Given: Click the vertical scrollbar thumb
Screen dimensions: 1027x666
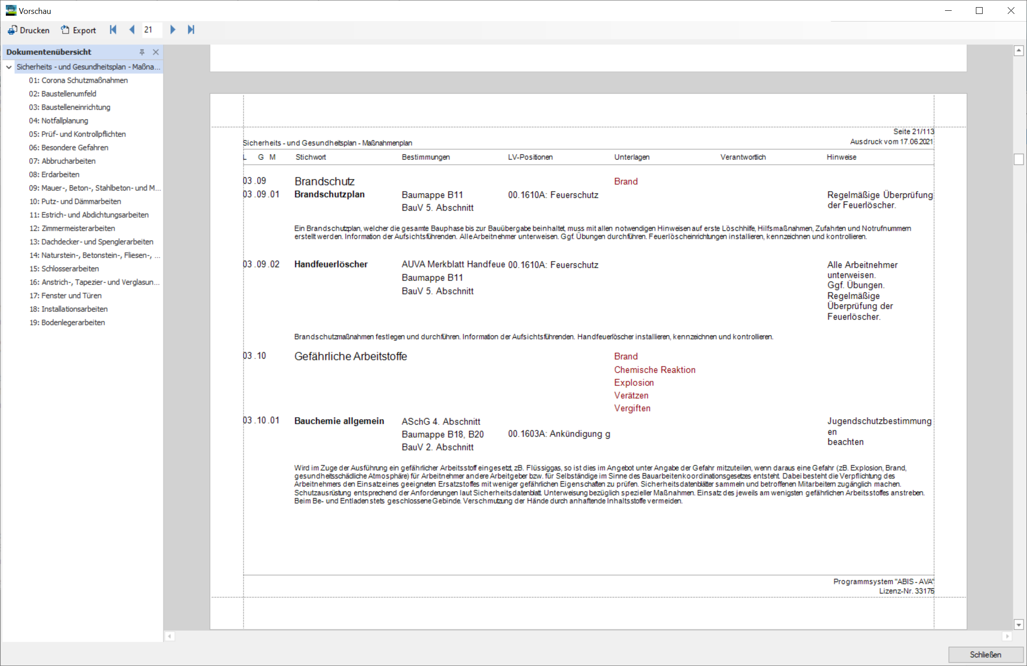Looking at the screenshot, I should tap(1018, 159).
